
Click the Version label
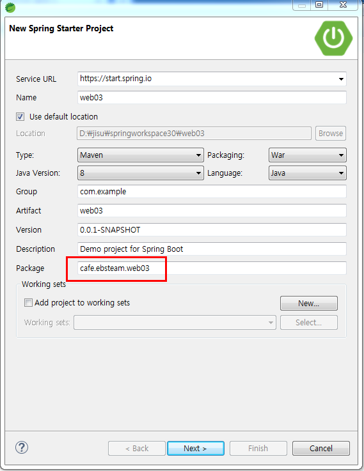[x=29, y=230]
